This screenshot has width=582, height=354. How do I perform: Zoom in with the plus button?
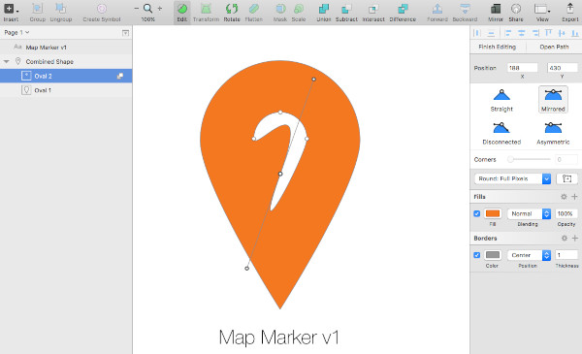point(160,8)
